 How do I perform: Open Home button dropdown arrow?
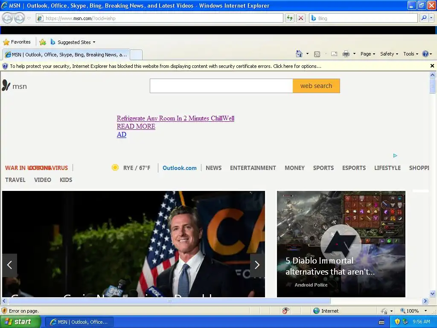click(307, 54)
